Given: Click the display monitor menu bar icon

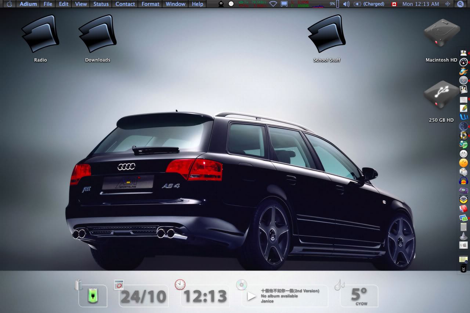Looking at the screenshot, I should (x=284, y=4).
